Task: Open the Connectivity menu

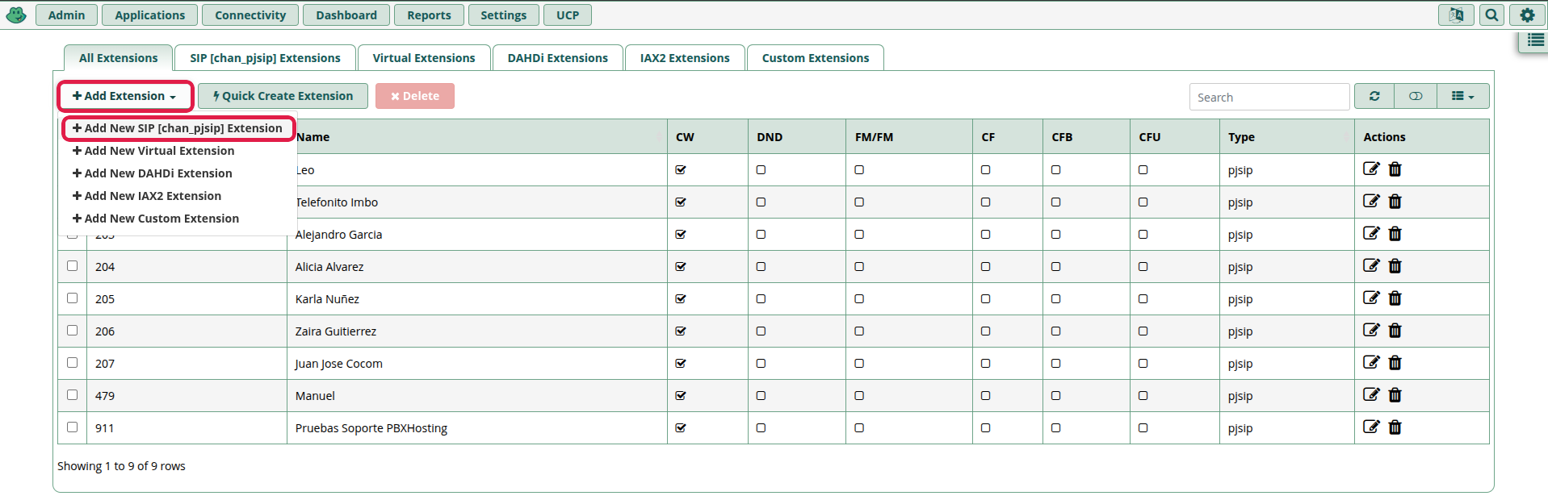Action: pyautogui.click(x=250, y=15)
